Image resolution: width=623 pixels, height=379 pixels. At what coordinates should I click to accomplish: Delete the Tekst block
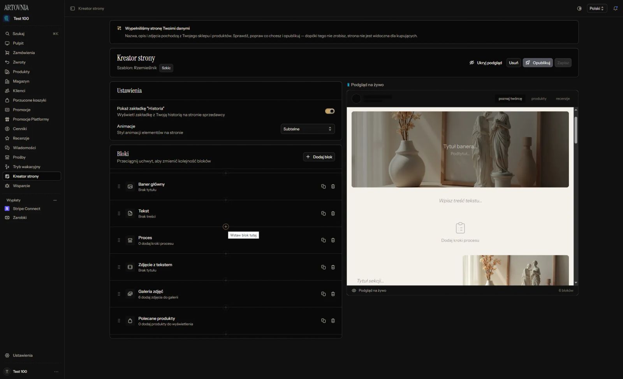click(333, 213)
